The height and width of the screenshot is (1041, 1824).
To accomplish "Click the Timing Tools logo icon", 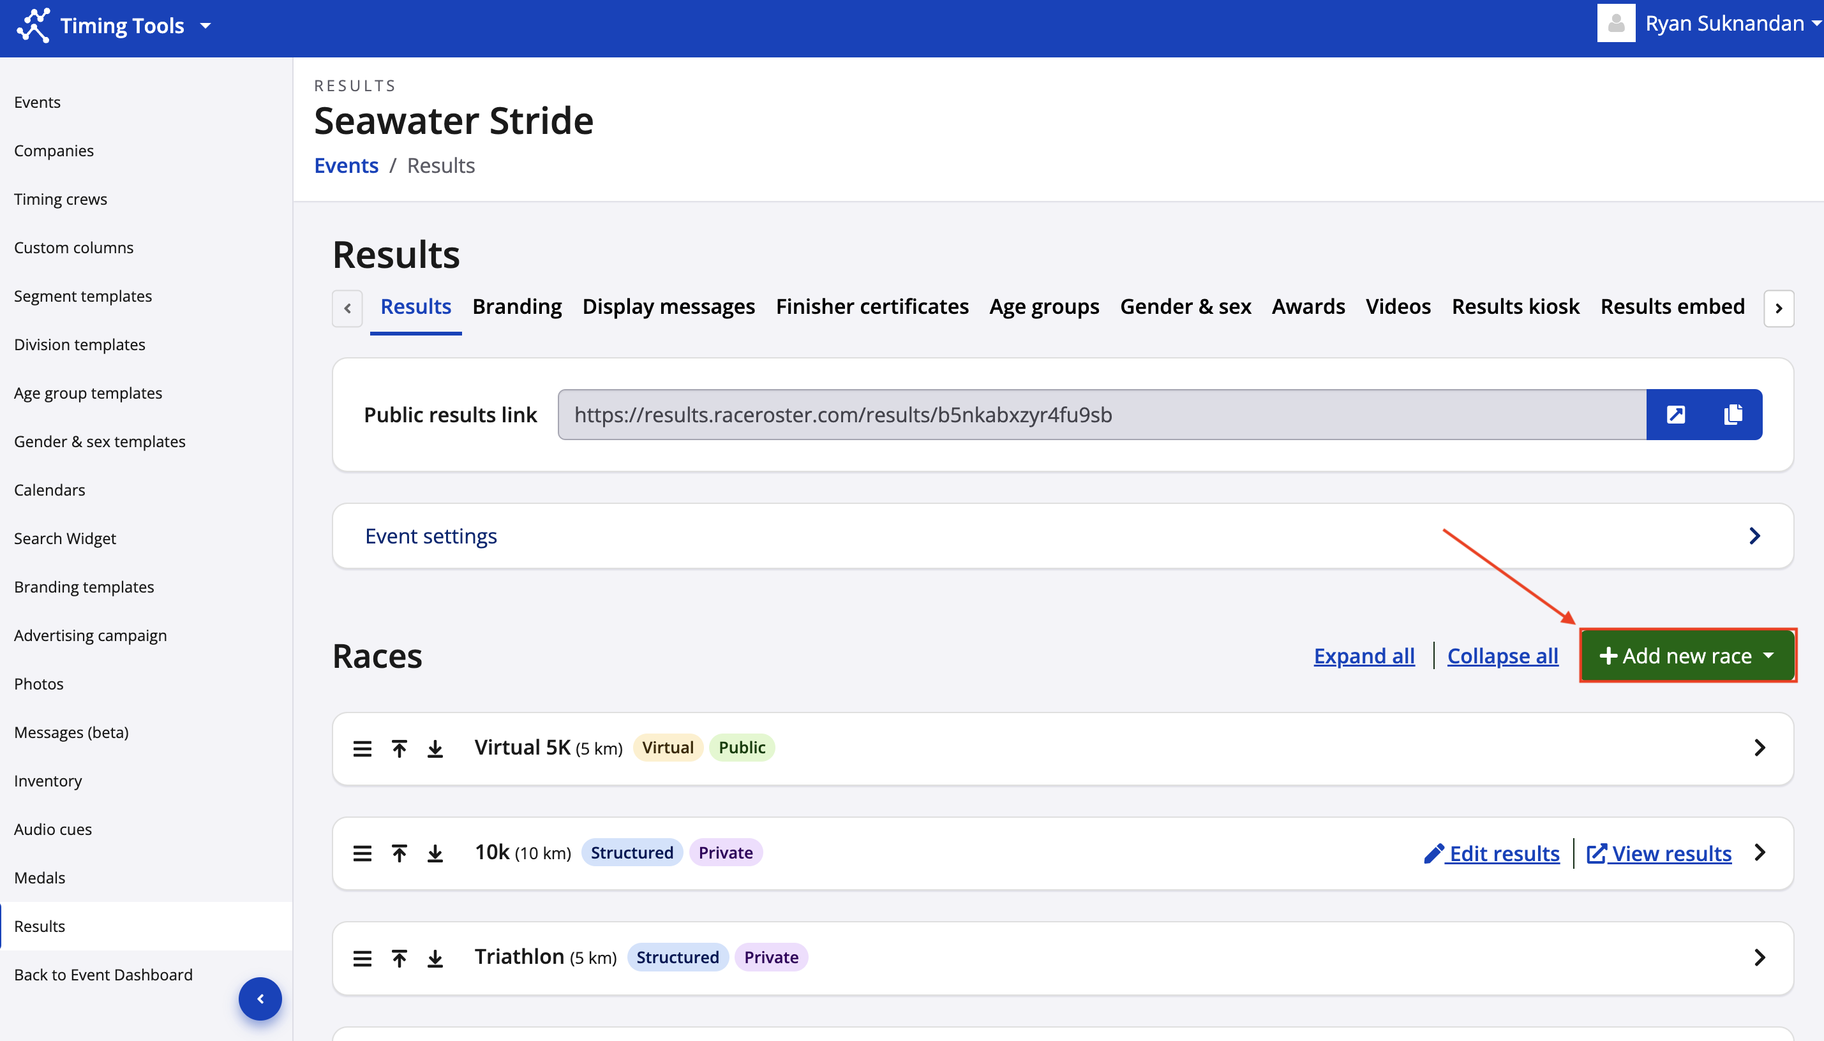I will click(34, 26).
